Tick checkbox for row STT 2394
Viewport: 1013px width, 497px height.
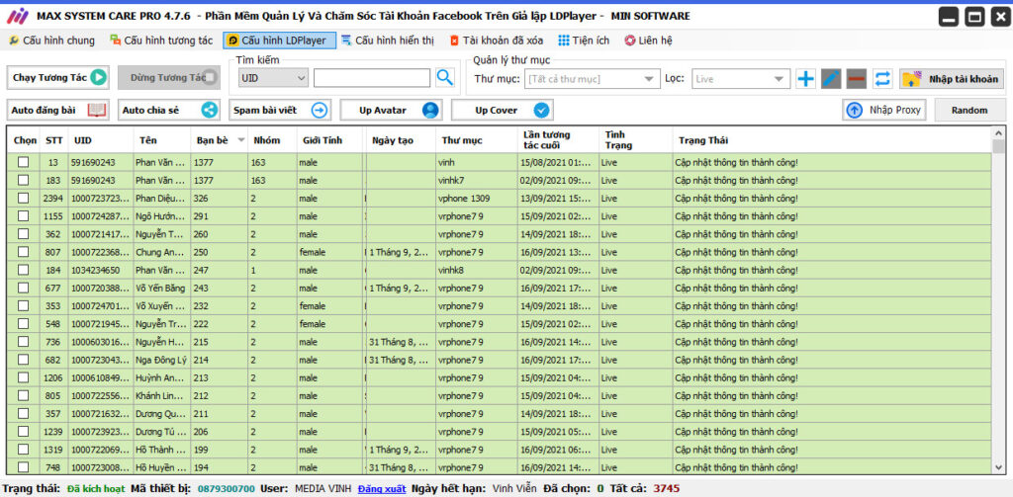[24, 198]
